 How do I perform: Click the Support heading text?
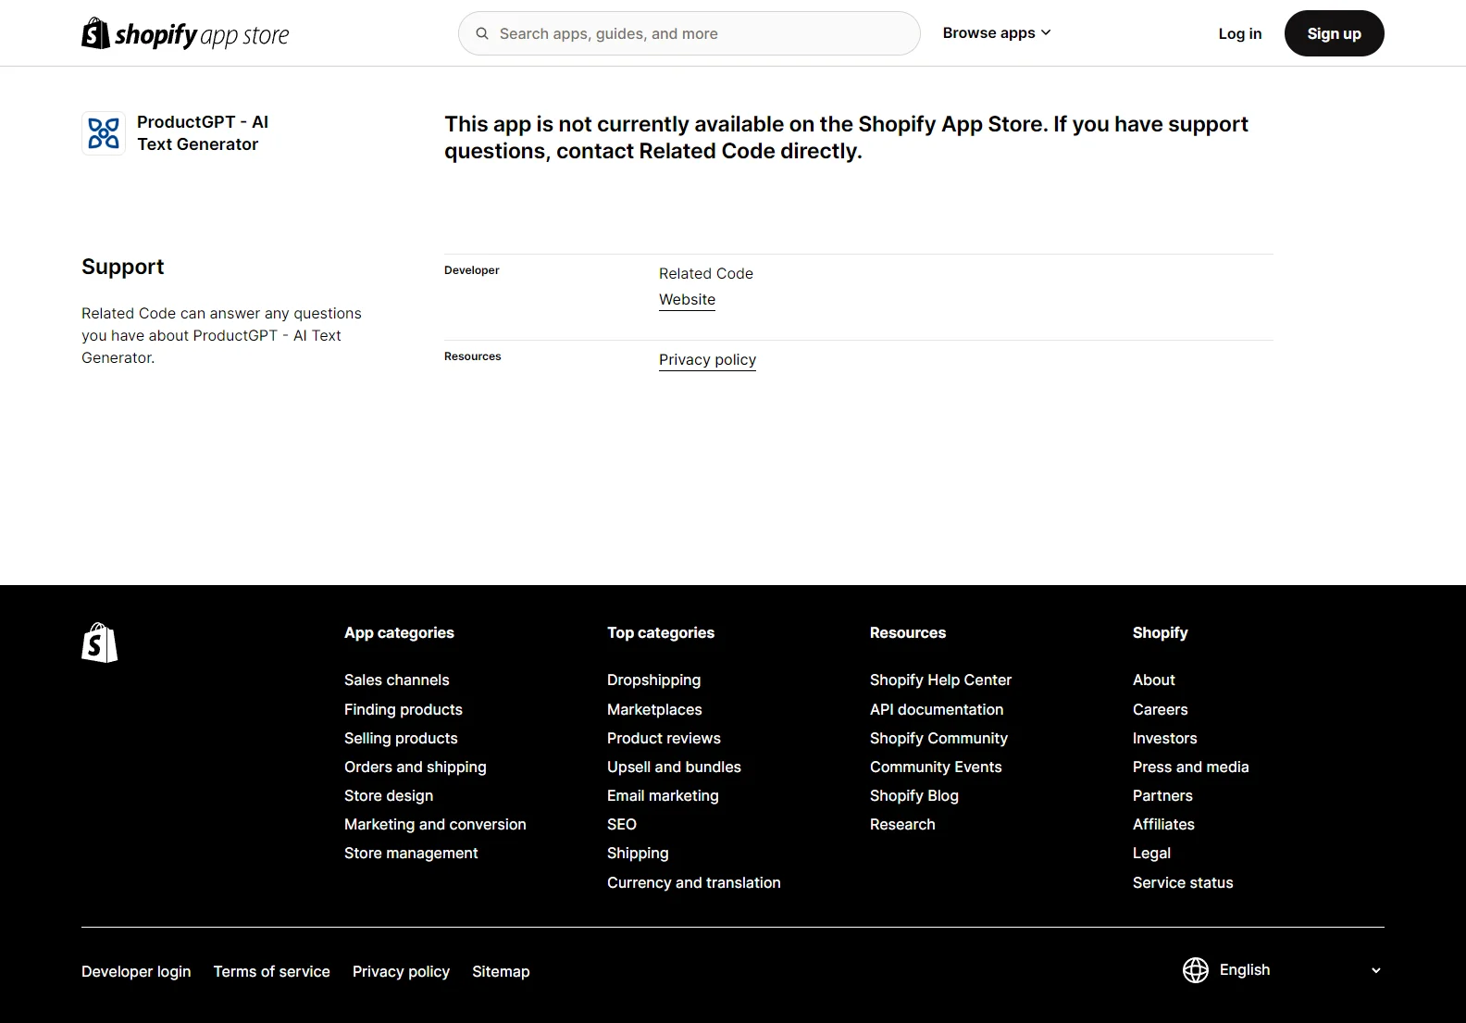coord(123,268)
